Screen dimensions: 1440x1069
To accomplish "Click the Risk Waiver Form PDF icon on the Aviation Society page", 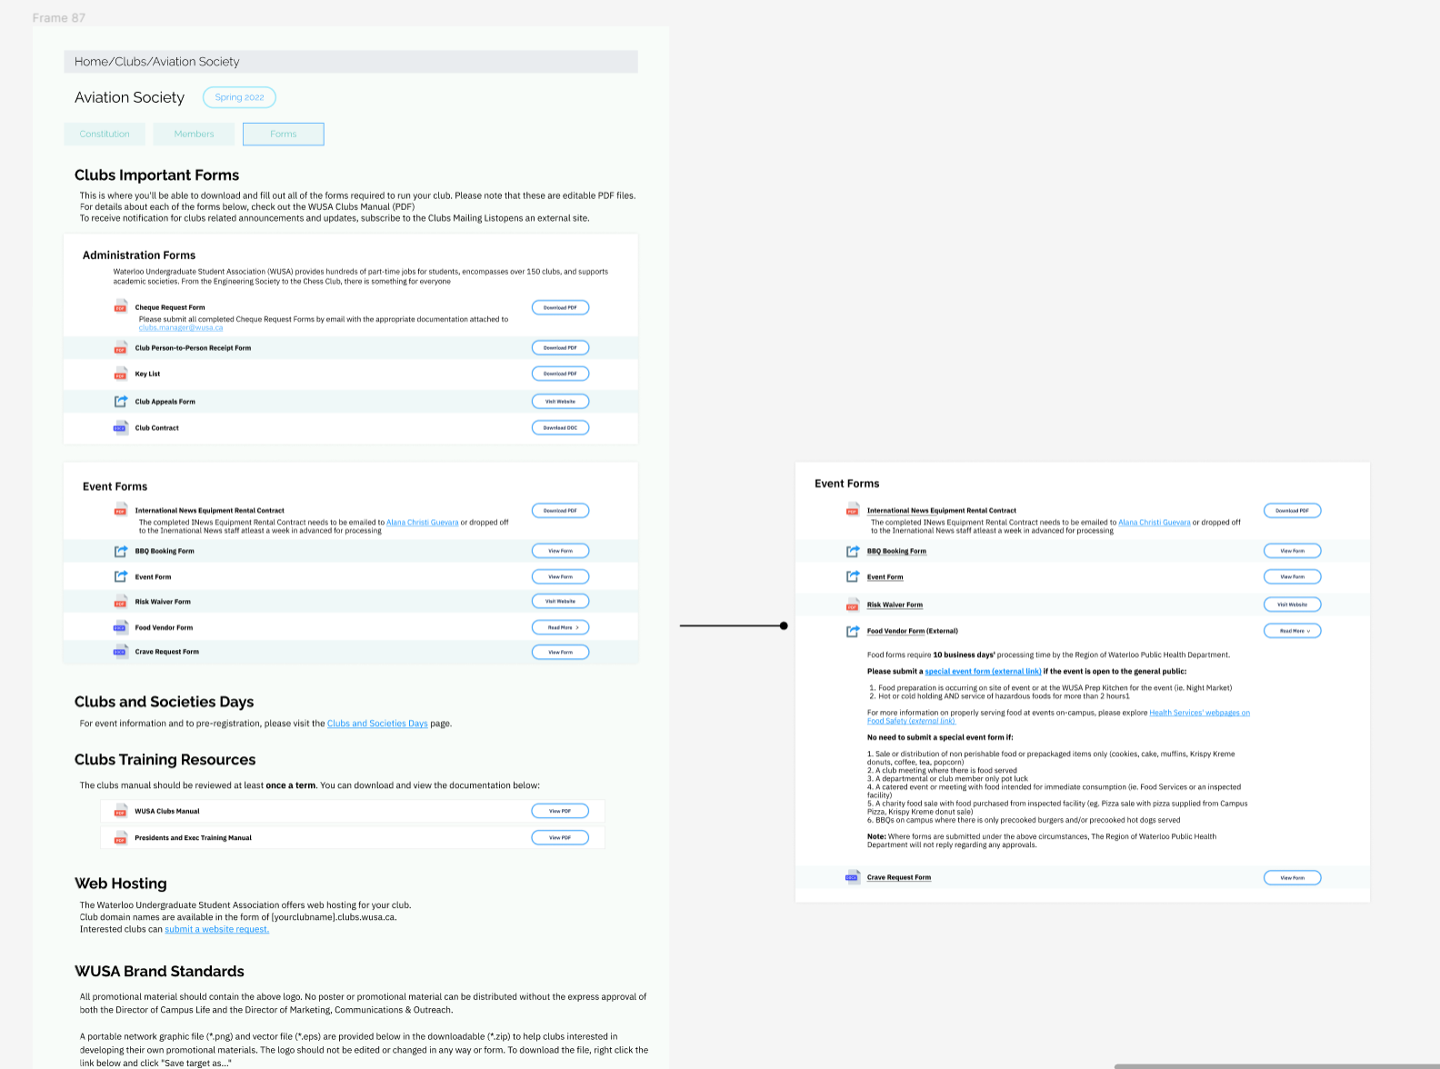I will point(120,602).
